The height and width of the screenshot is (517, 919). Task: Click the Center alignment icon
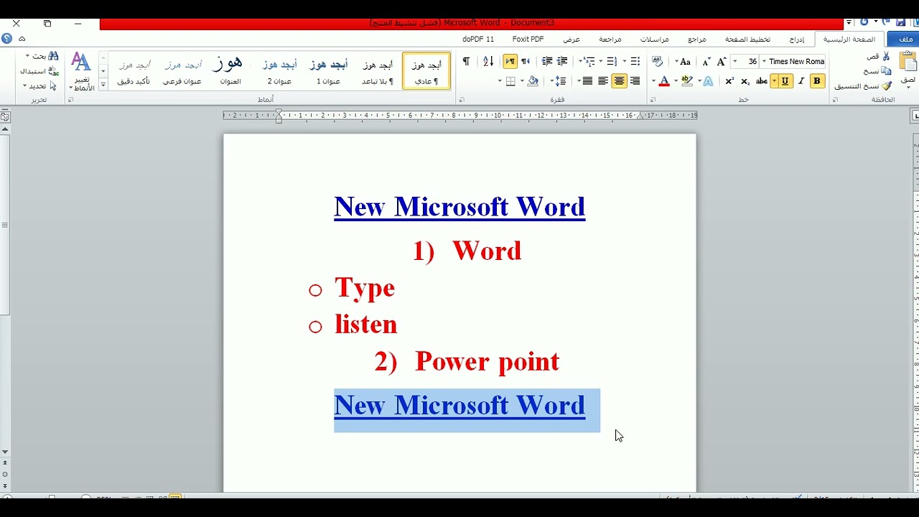(x=619, y=81)
